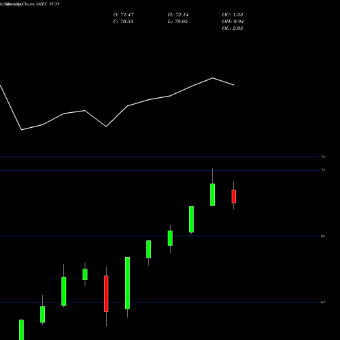The image size is (340, 340).
Task: Click the close price value C: 70.53
Action: click(x=123, y=22)
